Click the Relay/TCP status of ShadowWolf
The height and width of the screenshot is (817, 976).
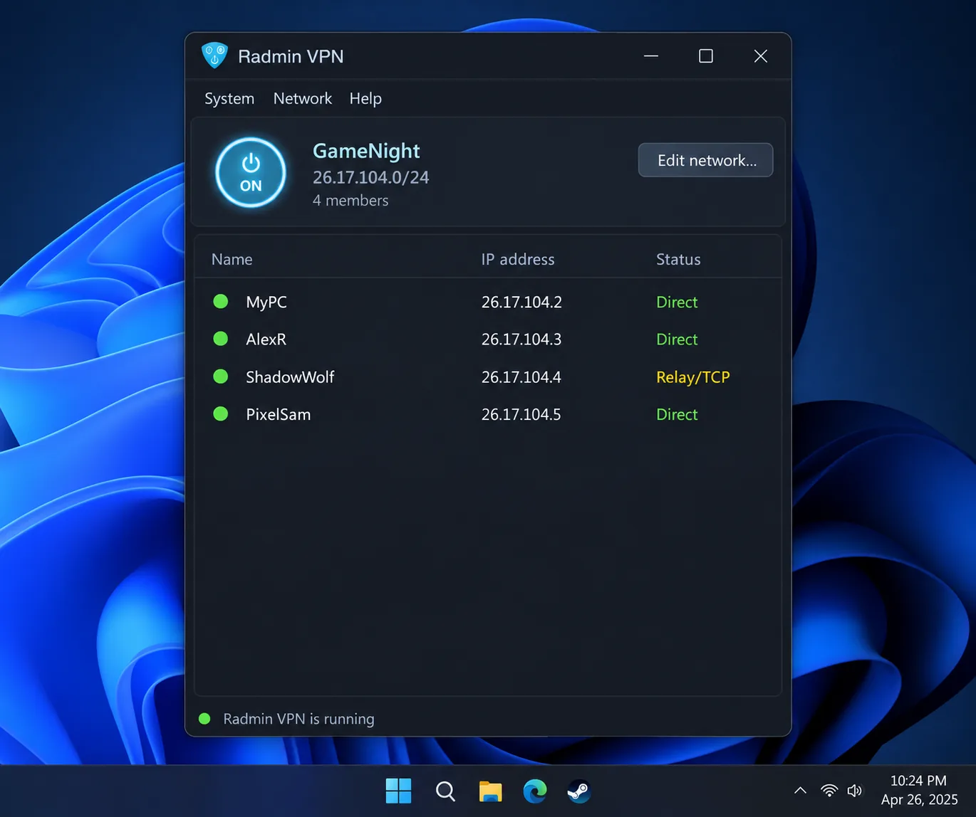[x=693, y=377]
